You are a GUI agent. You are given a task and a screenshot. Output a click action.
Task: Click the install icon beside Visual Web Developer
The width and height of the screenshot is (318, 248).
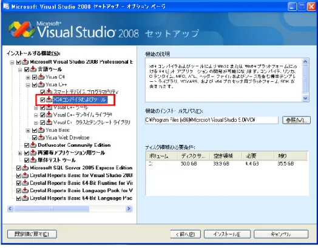tap(41, 138)
